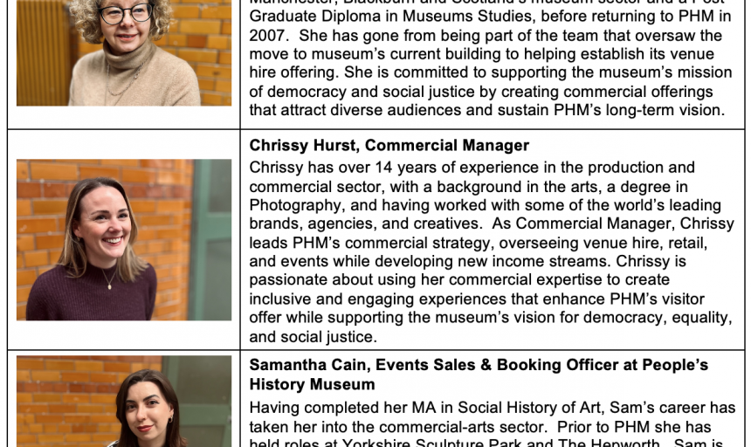Click the photo beside the Chrissy Hurst bio

pyautogui.click(x=124, y=240)
